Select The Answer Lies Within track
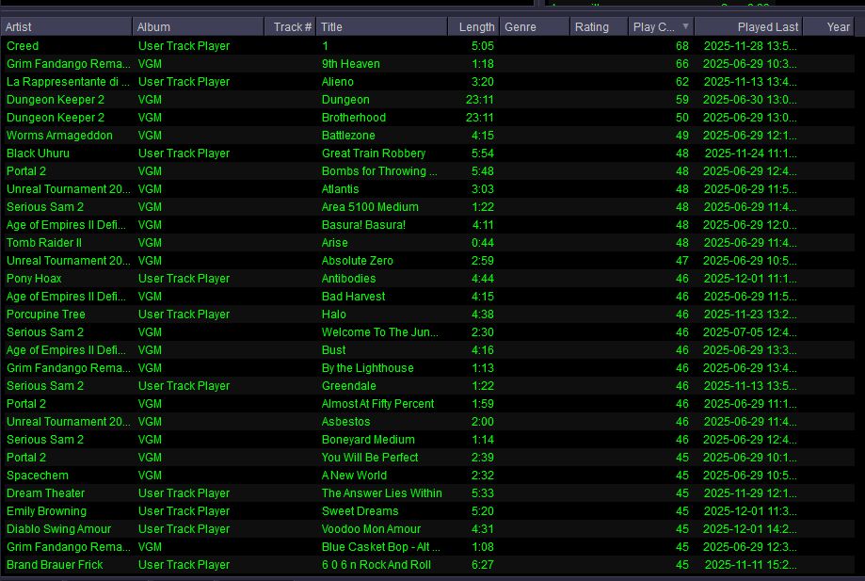Image resolution: width=865 pixels, height=581 pixels. (x=427, y=493)
